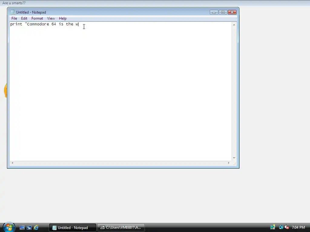This screenshot has height=232, width=310.
Task: Maximize the Notepad window
Action: [x=223, y=12]
